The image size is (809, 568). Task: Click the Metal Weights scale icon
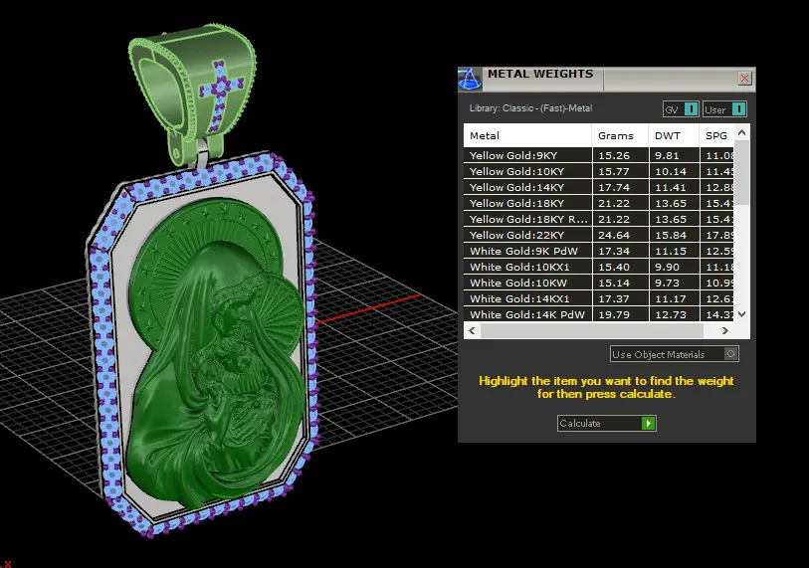470,79
